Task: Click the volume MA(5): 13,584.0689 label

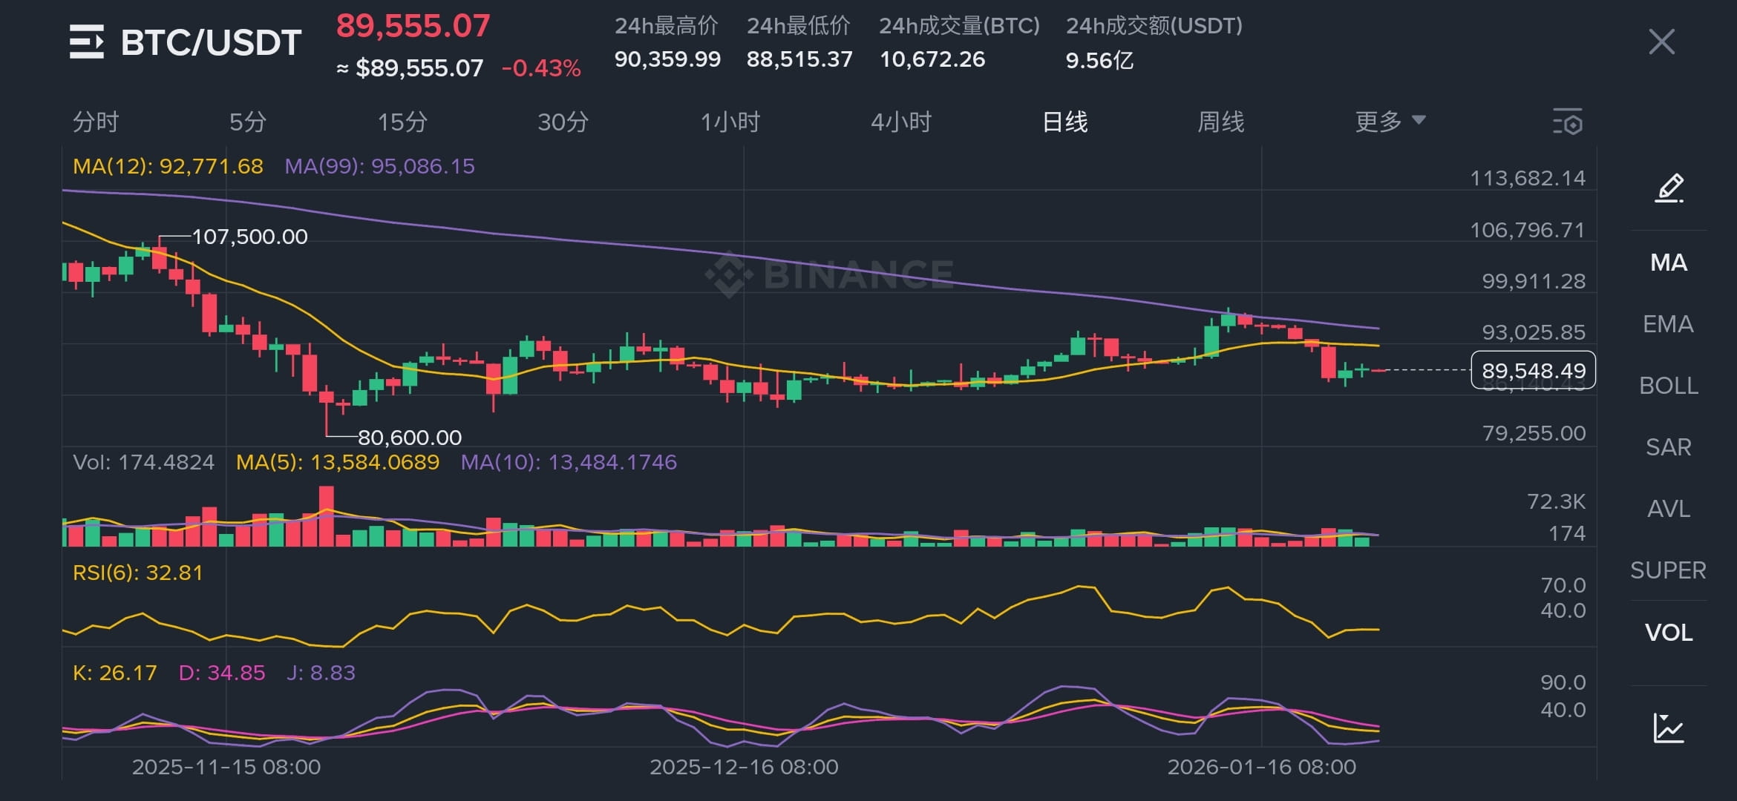Action: (x=338, y=462)
